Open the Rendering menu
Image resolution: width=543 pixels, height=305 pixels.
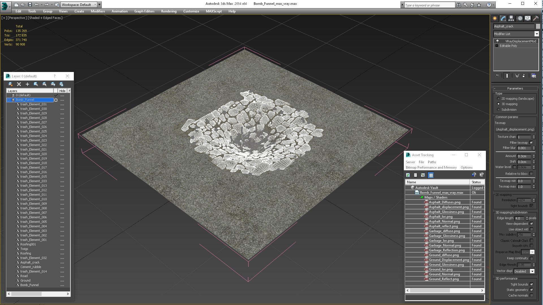(x=169, y=11)
